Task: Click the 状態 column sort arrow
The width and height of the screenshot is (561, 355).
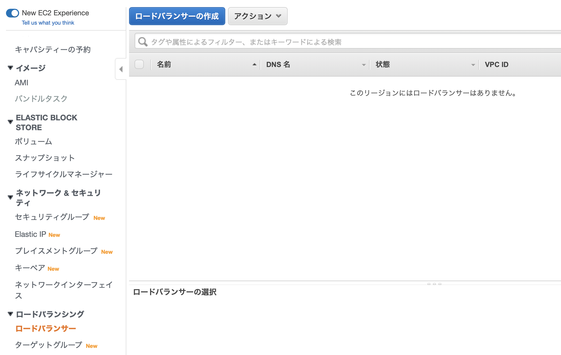Action: coord(473,65)
